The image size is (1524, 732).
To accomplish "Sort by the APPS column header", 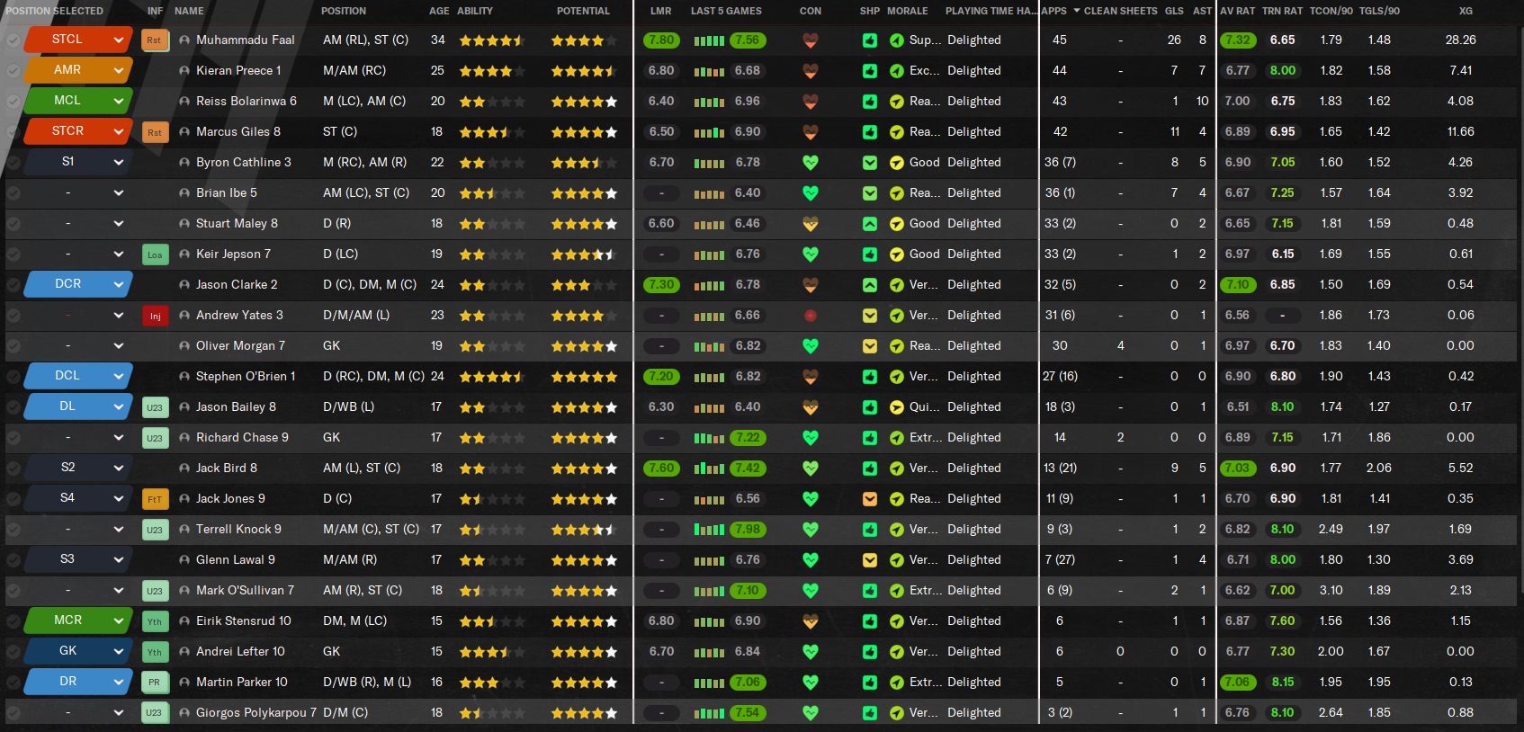I will tap(1053, 11).
